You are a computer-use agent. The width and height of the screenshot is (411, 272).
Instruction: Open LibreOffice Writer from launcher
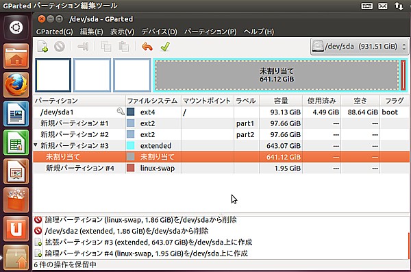[x=16, y=114]
